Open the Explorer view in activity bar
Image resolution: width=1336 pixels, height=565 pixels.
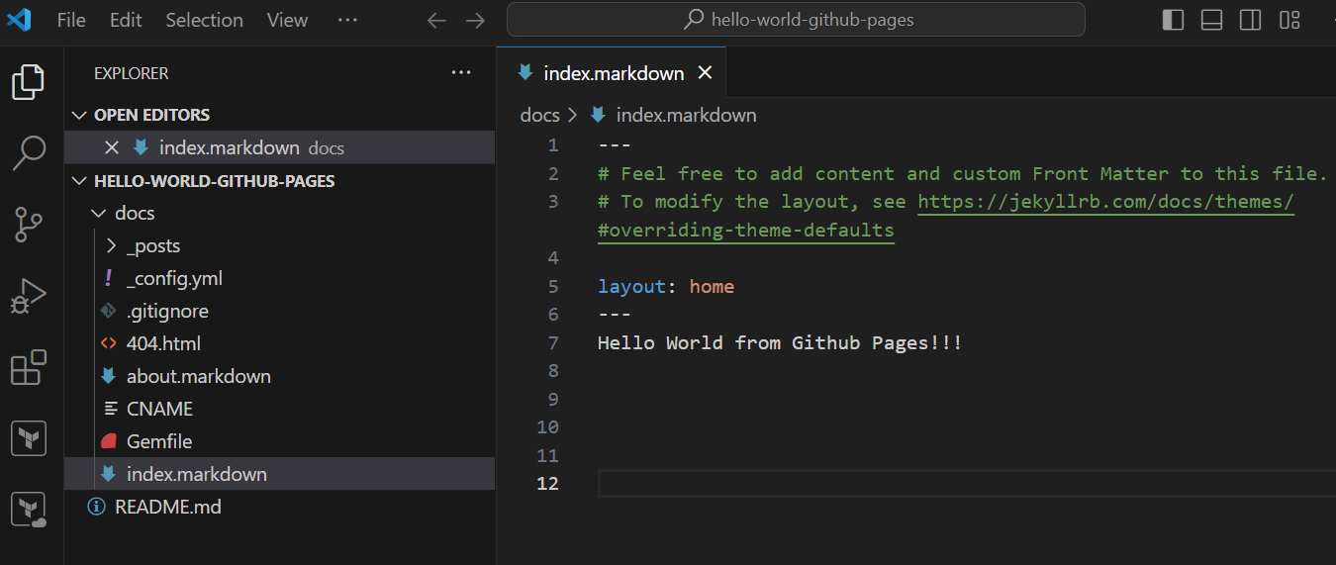point(29,82)
